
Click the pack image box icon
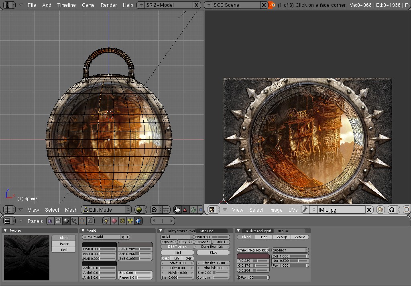(x=380, y=210)
